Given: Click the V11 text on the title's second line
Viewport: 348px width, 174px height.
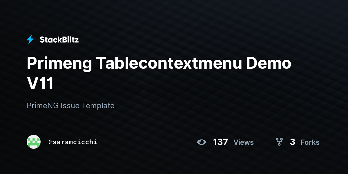Looking at the screenshot, I should (x=40, y=84).
